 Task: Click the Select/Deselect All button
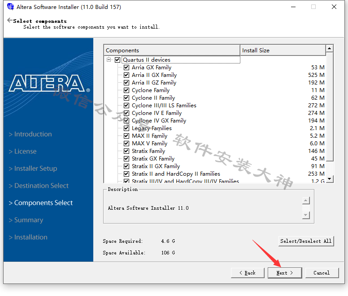pyautogui.click(x=306, y=241)
